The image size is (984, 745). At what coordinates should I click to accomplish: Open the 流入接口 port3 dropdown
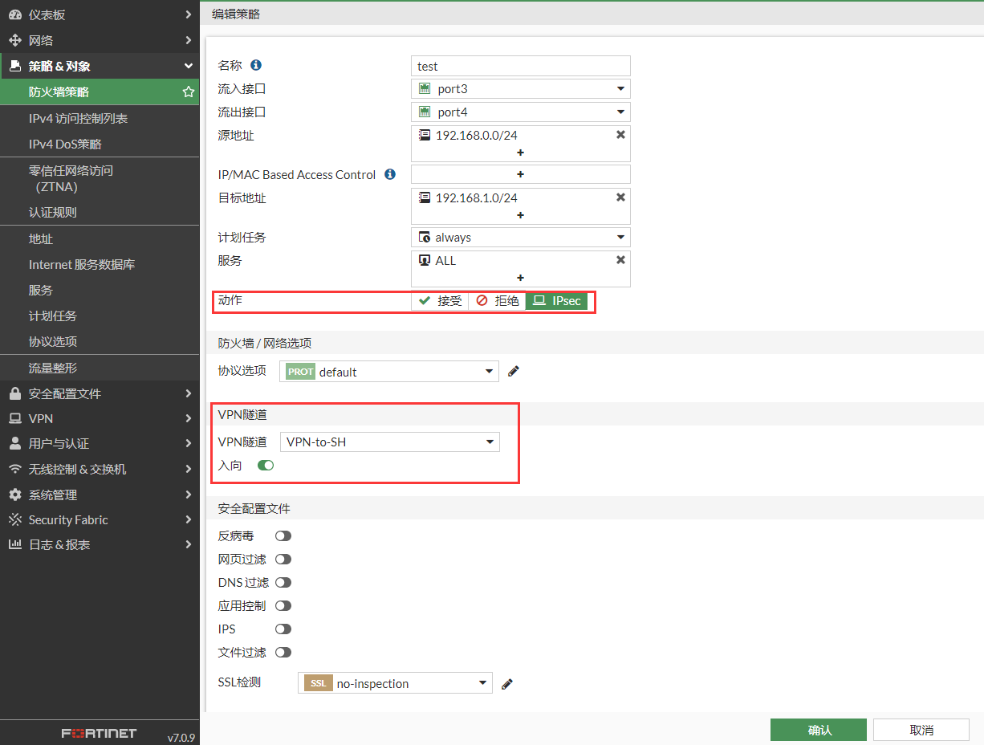pyautogui.click(x=520, y=89)
